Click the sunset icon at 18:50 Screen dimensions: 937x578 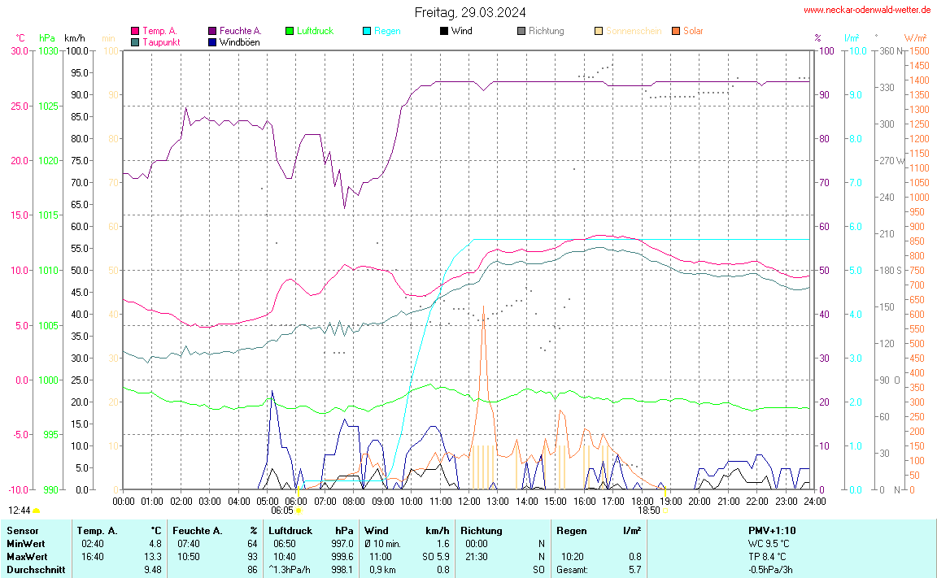tap(667, 511)
